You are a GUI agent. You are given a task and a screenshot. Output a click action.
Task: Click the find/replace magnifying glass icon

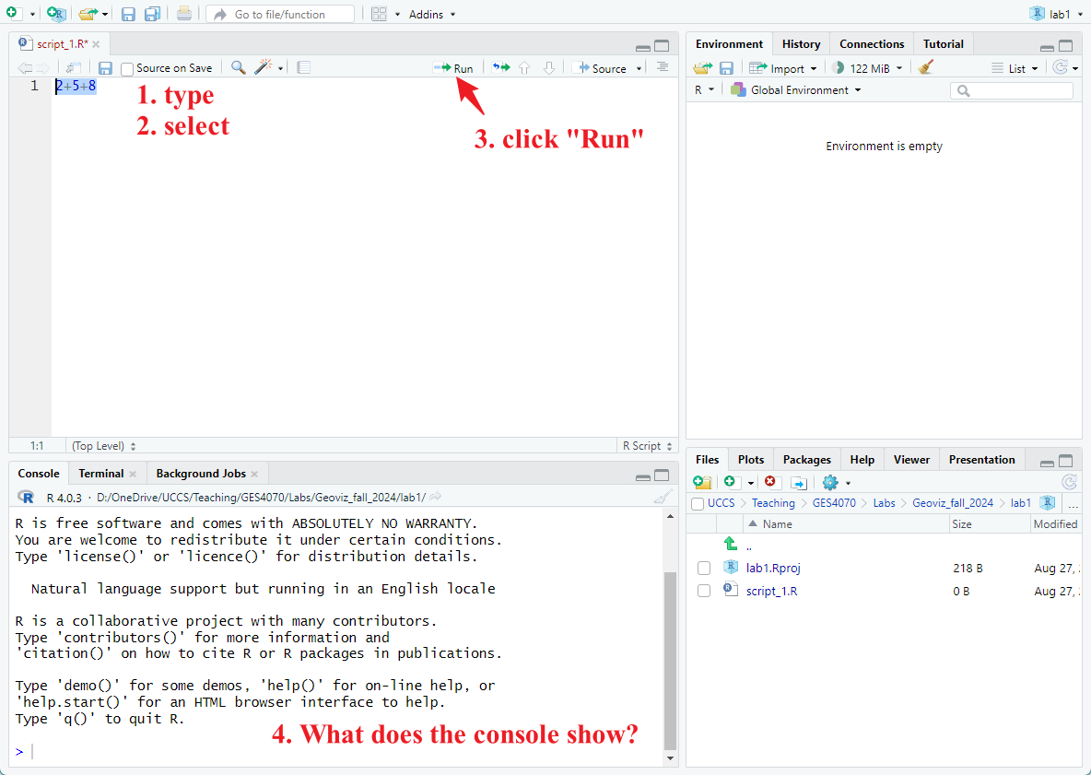pos(238,67)
